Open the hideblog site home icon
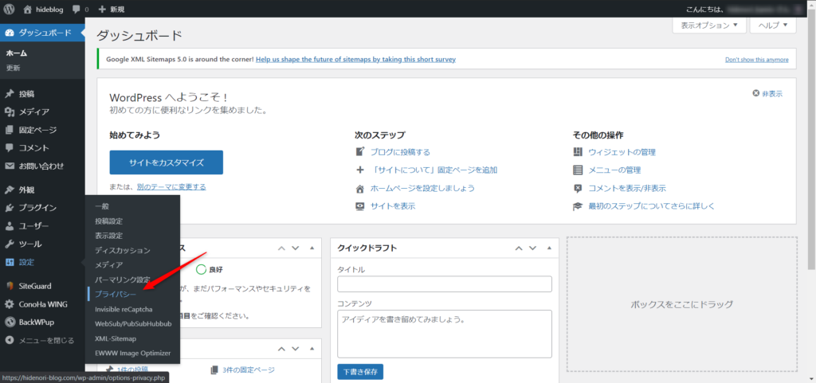Screen dimensions: 816x383 (28, 9)
